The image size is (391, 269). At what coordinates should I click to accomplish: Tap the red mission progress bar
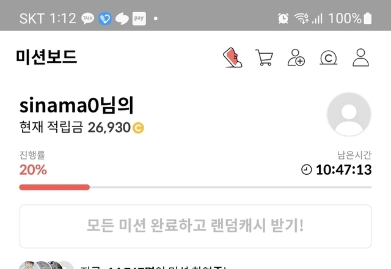click(54, 187)
